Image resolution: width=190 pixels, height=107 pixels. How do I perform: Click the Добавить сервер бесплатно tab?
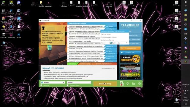(104, 64)
